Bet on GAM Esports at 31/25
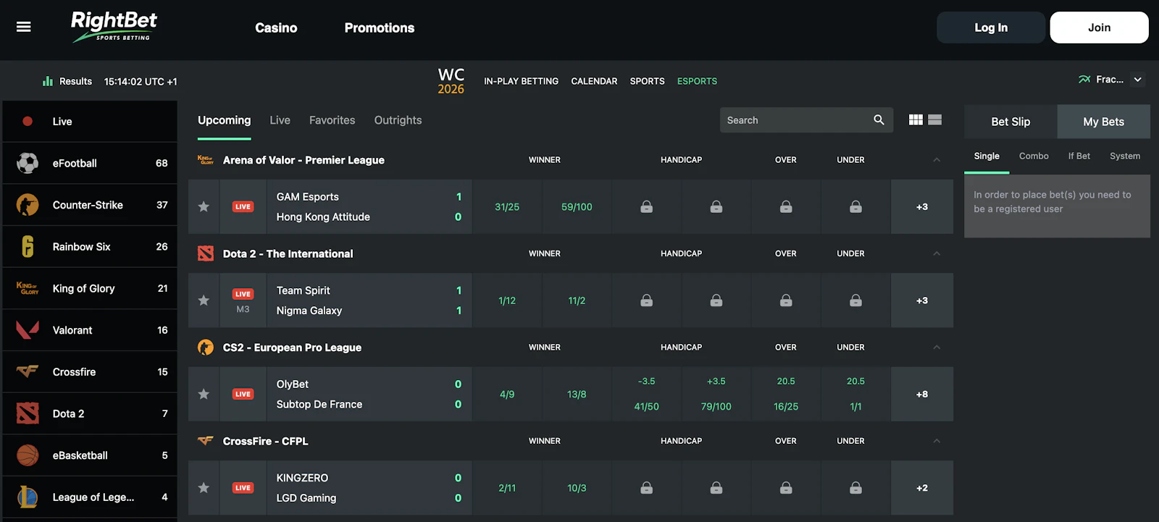Image resolution: width=1159 pixels, height=522 pixels. [x=507, y=207]
